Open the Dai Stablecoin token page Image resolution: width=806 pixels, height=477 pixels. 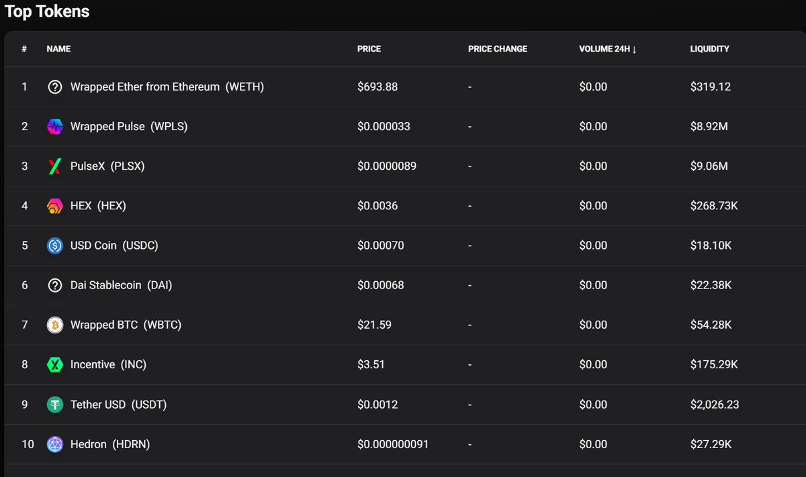click(121, 285)
